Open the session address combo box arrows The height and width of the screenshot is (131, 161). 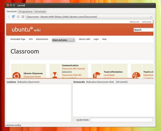click(x=151, y=17)
